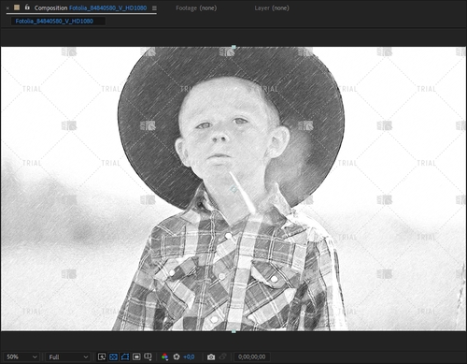The width and height of the screenshot is (467, 364).
Task: Open Show Channel and Color Management icon
Action: click(164, 357)
